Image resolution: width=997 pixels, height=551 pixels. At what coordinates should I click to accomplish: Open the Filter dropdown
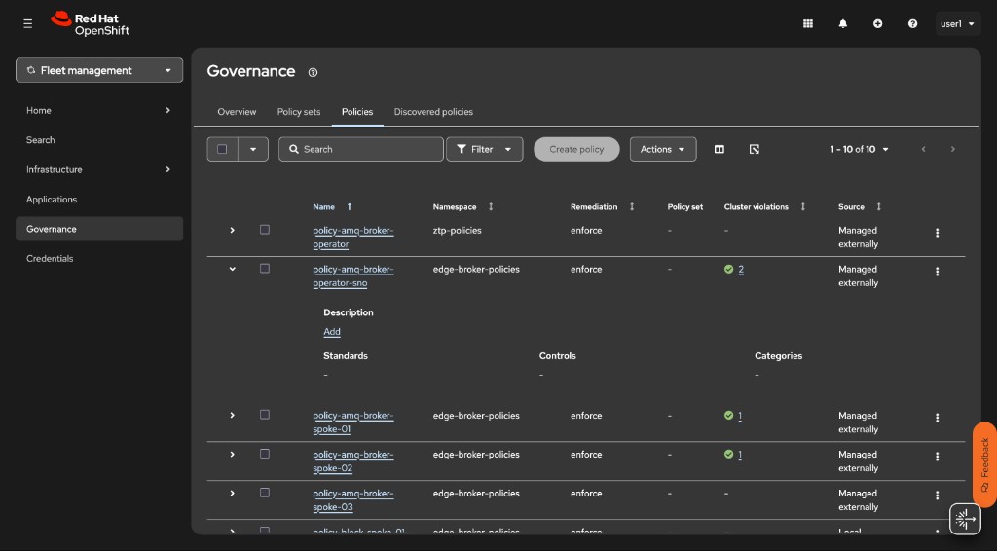(485, 149)
